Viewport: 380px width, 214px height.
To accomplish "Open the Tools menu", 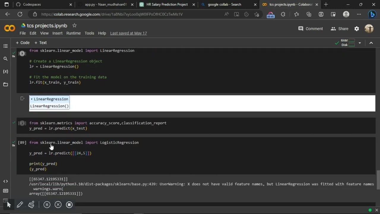I will [89, 33].
